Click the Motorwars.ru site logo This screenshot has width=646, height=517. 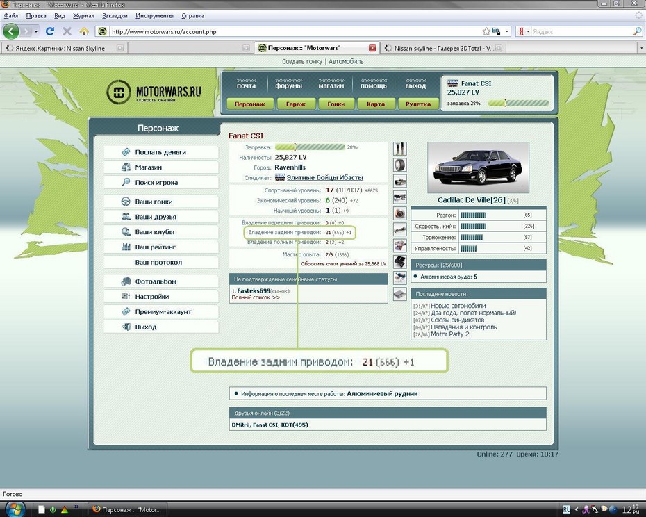click(154, 92)
